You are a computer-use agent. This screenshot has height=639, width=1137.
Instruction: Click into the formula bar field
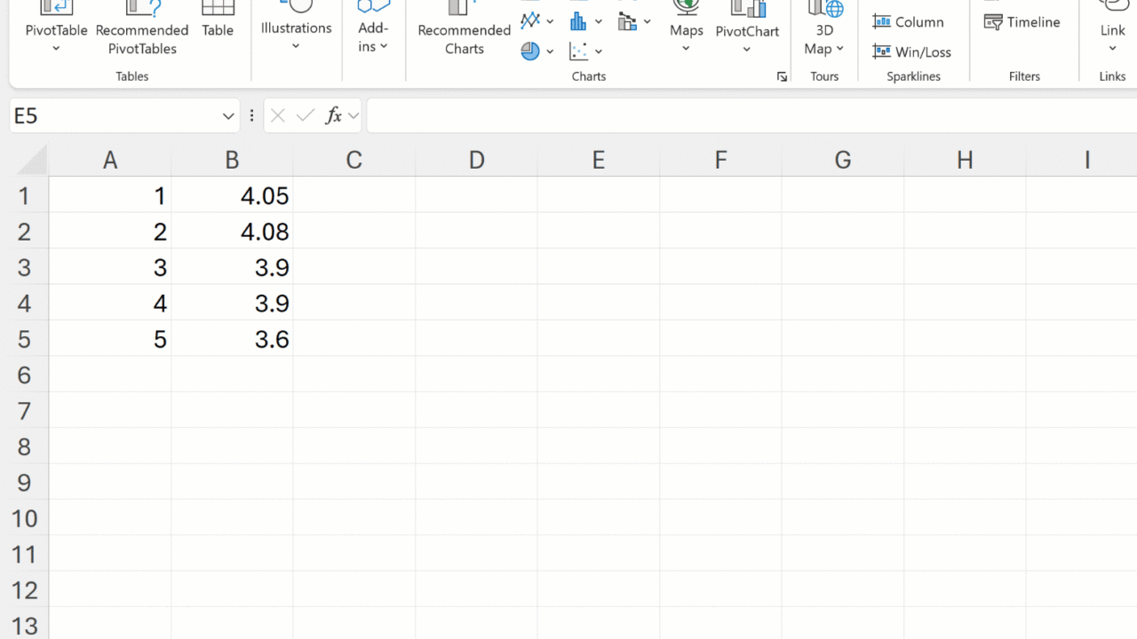pyautogui.click(x=746, y=115)
